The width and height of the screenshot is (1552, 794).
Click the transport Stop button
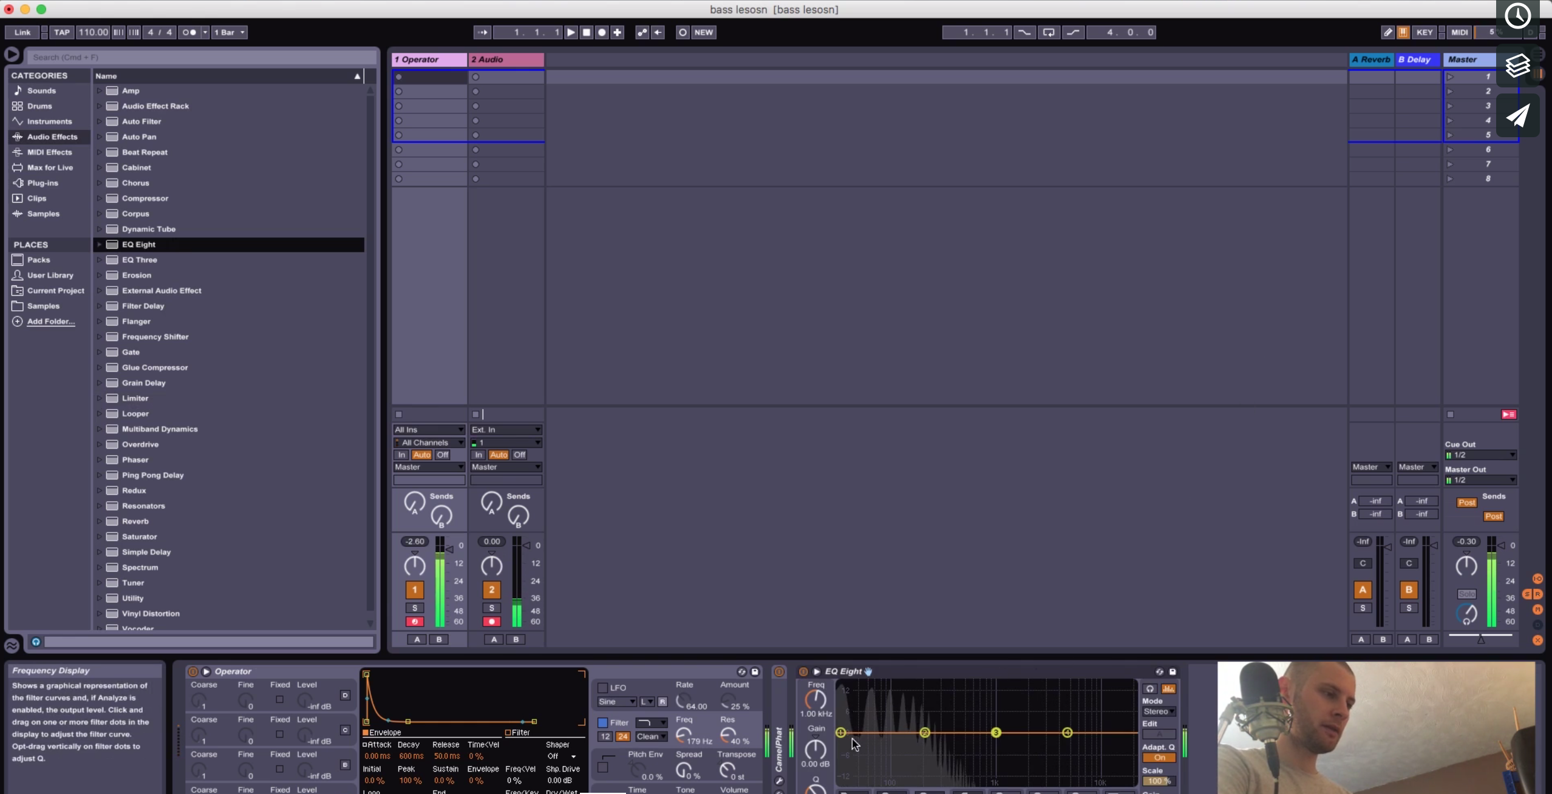pos(587,32)
